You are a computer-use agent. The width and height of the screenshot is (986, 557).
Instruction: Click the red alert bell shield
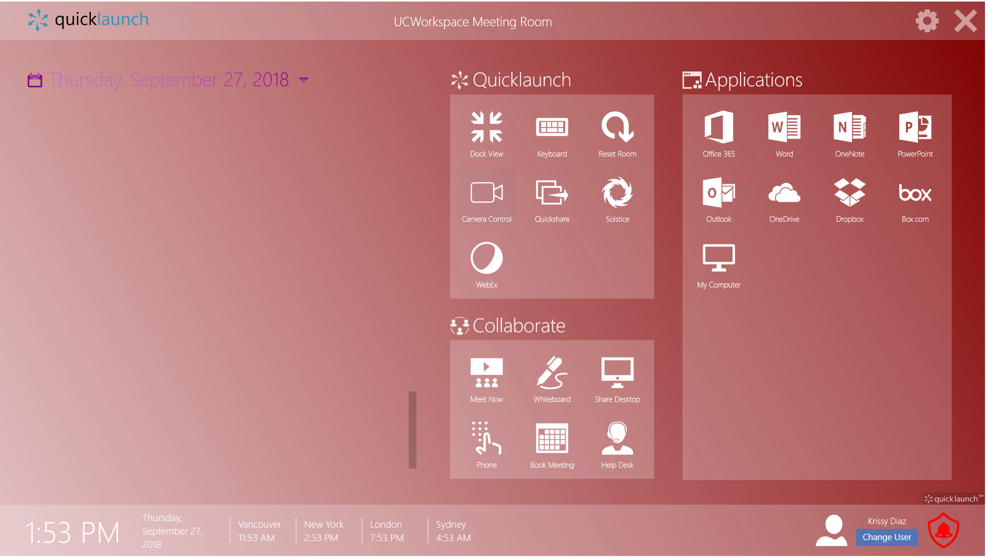coord(943,530)
